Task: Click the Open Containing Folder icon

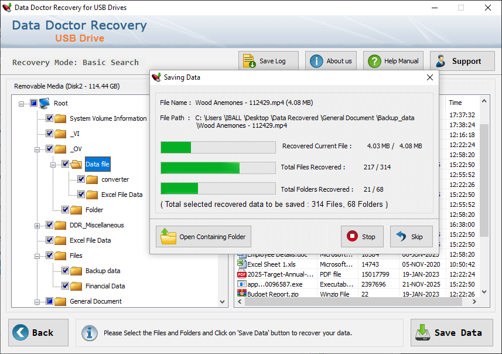Action: click(168, 236)
